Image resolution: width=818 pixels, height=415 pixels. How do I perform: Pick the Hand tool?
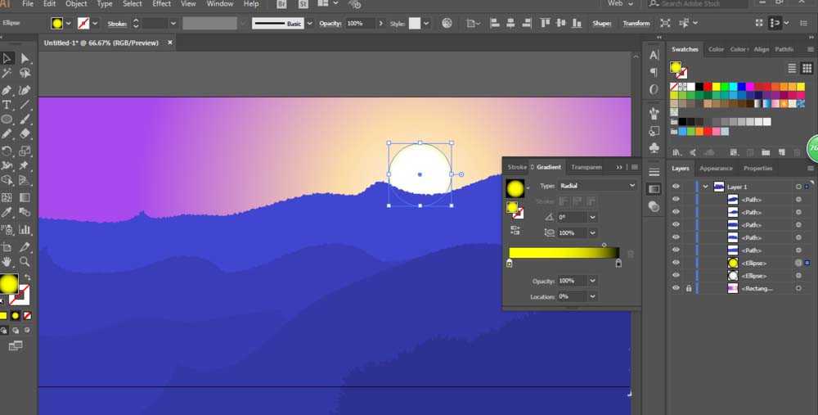[7, 262]
